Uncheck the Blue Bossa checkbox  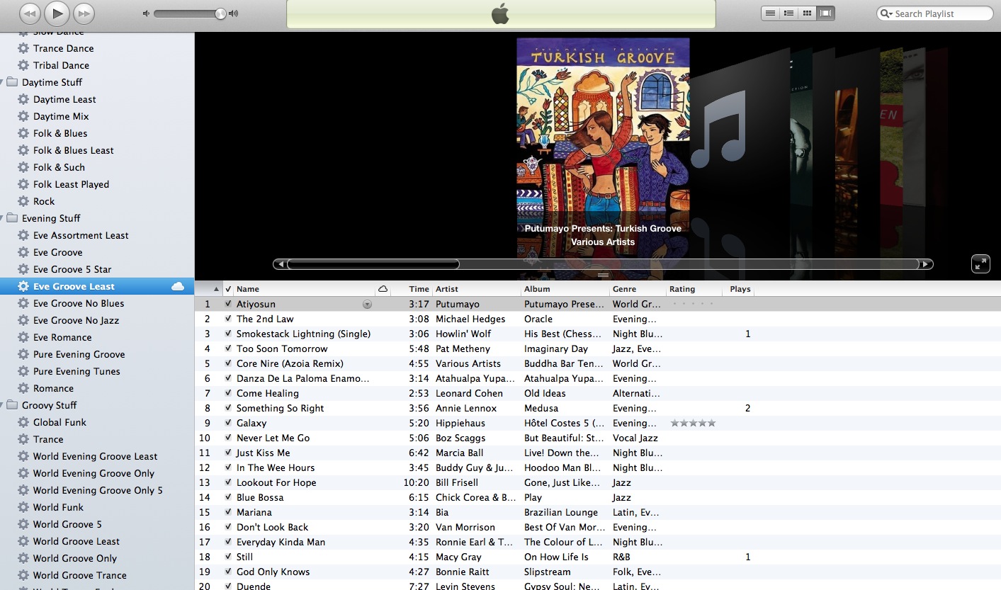[228, 497]
